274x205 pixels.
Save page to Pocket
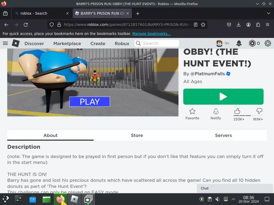click(x=229, y=25)
